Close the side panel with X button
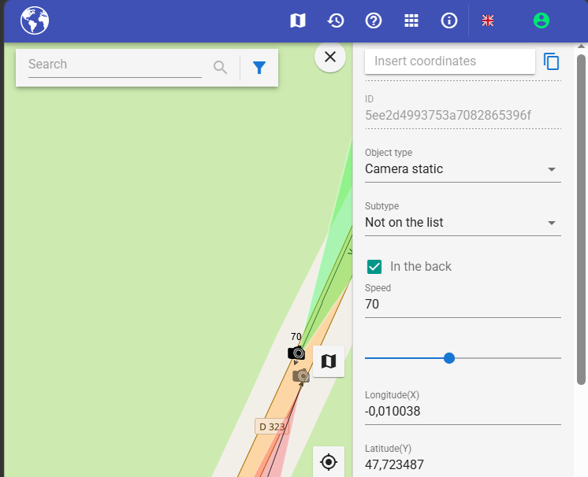Image resolution: width=588 pixels, height=477 pixels. (330, 57)
